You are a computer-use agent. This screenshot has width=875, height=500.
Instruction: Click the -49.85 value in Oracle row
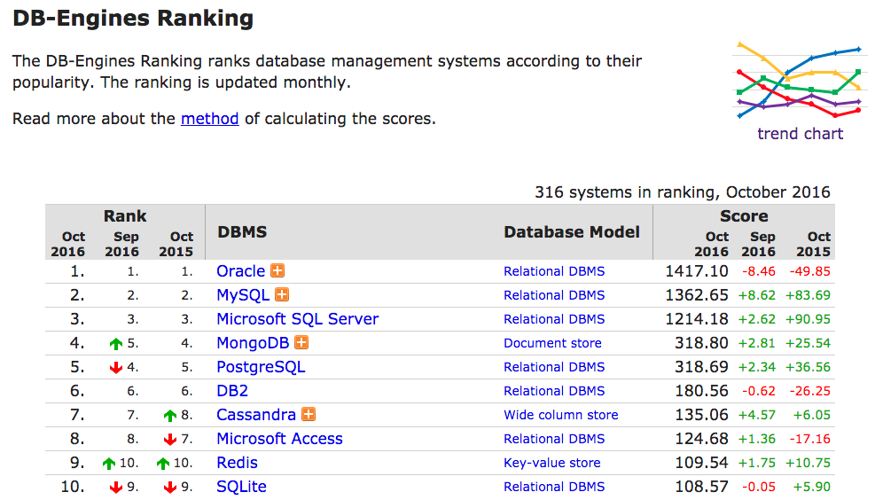[809, 271]
